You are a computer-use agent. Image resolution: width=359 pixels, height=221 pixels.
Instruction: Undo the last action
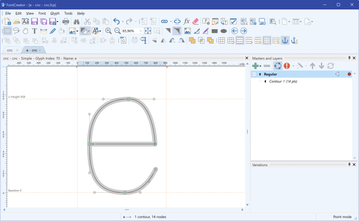tap(117, 22)
